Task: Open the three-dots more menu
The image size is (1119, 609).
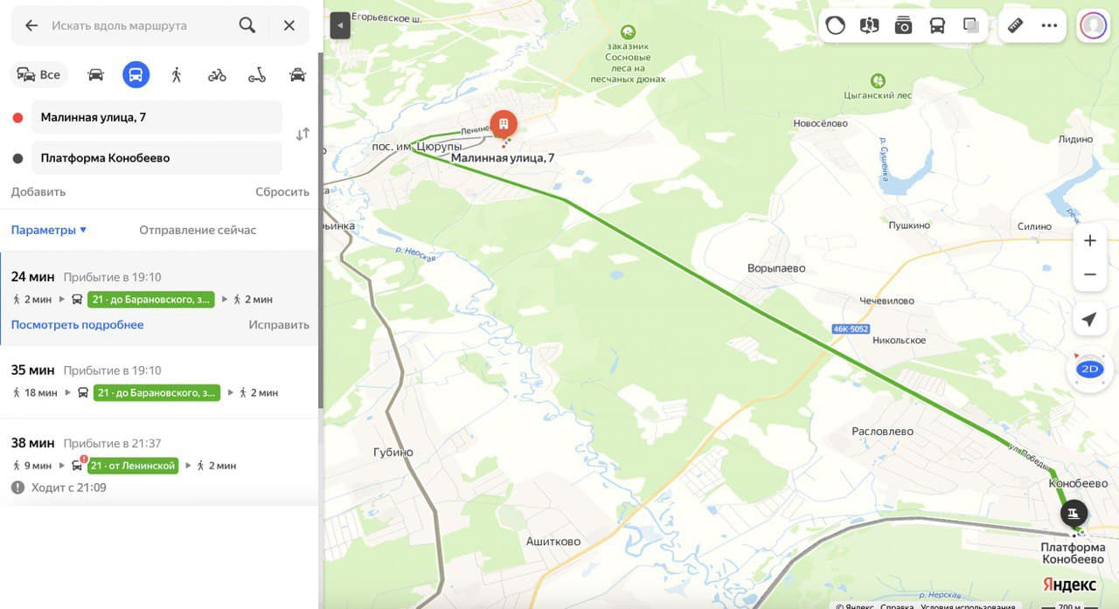Action: (1049, 25)
